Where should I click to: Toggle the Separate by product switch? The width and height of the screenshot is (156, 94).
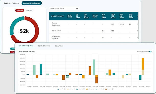[151, 52]
